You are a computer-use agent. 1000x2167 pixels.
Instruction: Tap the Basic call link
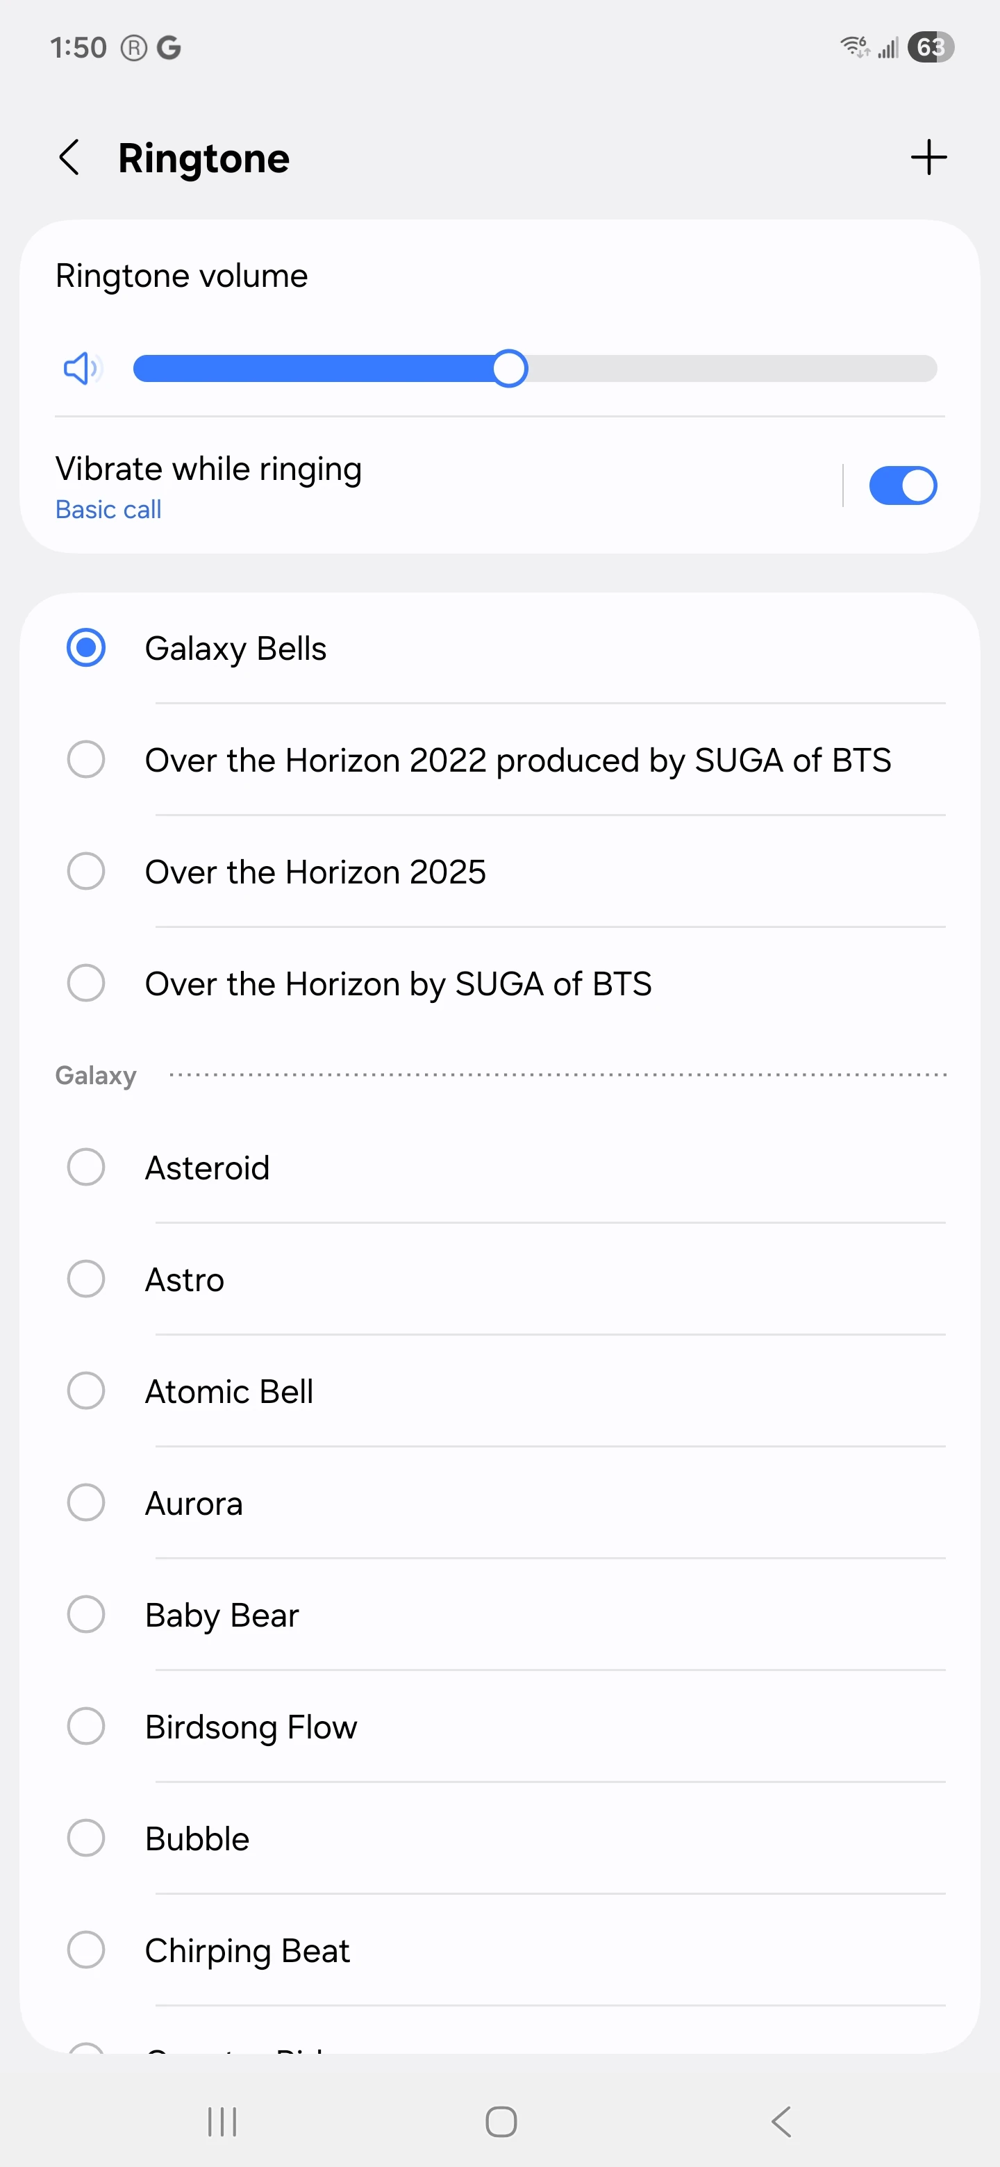[x=108, y=510]
